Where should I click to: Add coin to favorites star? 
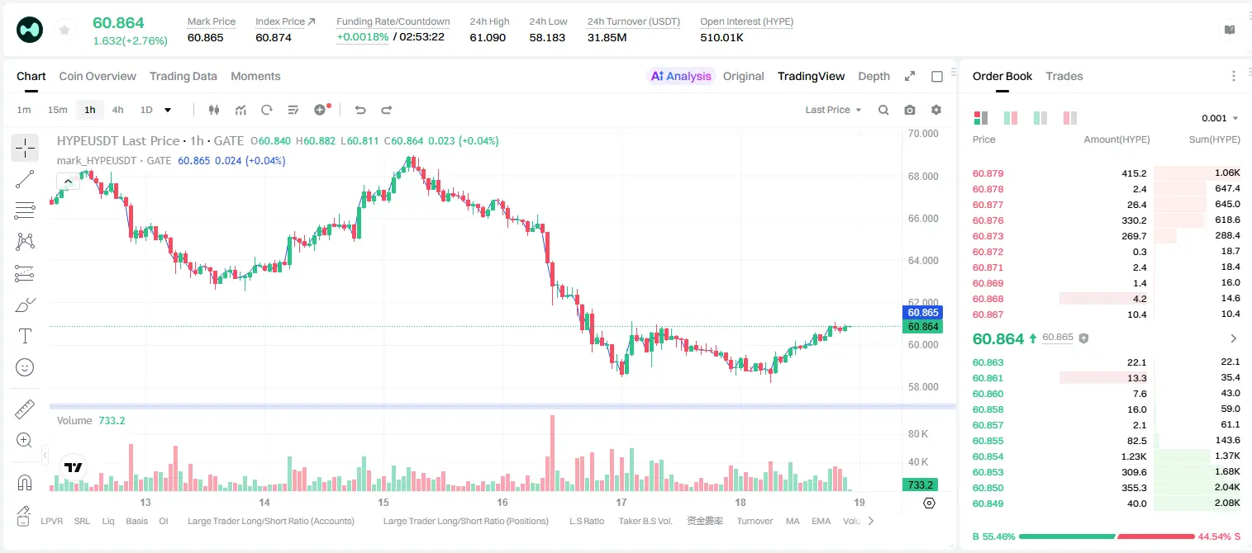coord(64,30)
